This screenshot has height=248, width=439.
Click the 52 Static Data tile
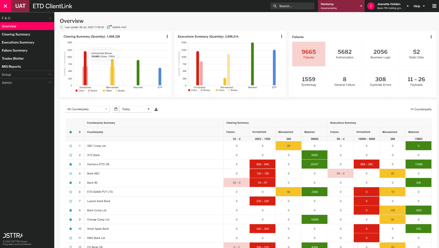pyautogui.click(x=416, y=54)
